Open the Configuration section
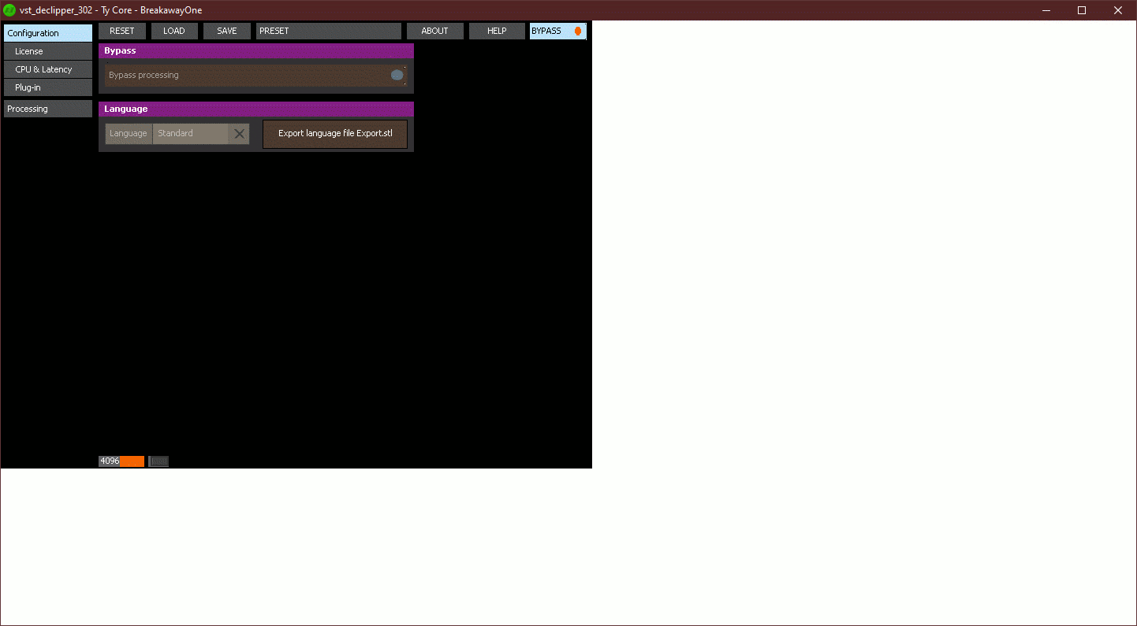This screenshot has width=1137, height=626. 48,33
